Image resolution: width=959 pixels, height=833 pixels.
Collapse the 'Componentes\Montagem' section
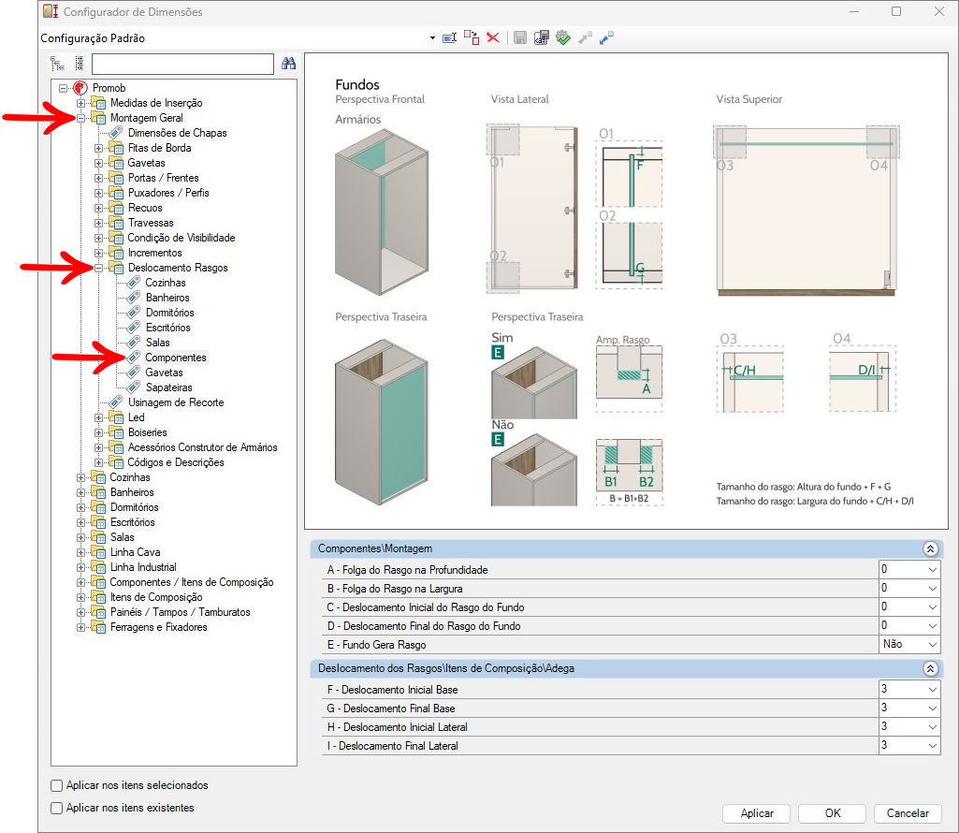pyautogui.click(x=929, y=549)
